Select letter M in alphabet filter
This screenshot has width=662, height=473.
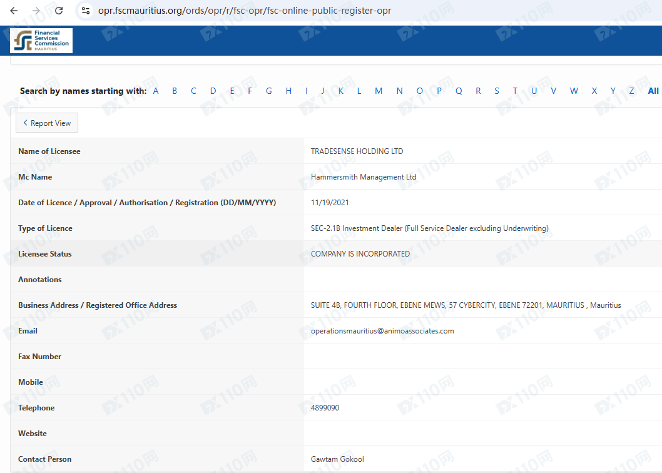tap(379, 91)
